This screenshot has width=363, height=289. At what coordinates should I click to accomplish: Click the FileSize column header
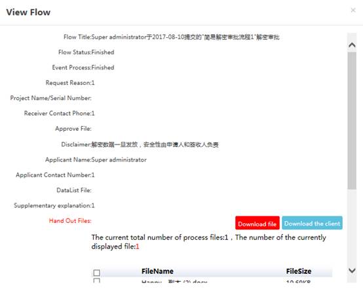pyautogui.click(x=299, y=271)
